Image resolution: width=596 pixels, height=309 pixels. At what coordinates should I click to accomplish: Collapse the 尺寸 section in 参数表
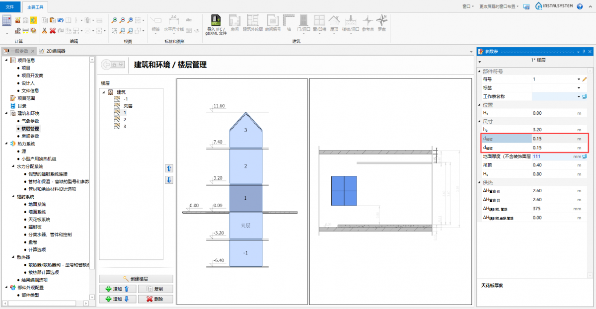coord(479,122)
